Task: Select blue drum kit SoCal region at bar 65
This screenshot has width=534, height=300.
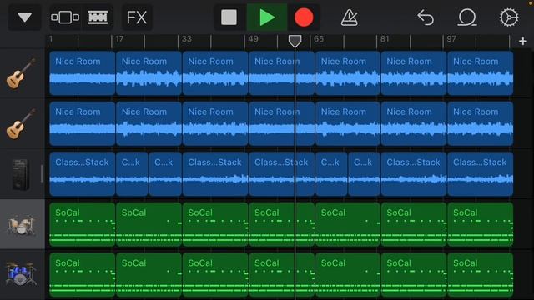Action: tap(347, 274)
